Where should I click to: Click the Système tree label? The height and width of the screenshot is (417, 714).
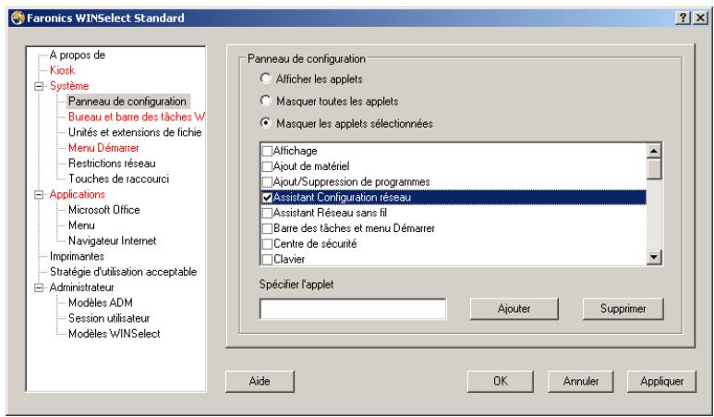pyautogui.click(x=69, y=86)
